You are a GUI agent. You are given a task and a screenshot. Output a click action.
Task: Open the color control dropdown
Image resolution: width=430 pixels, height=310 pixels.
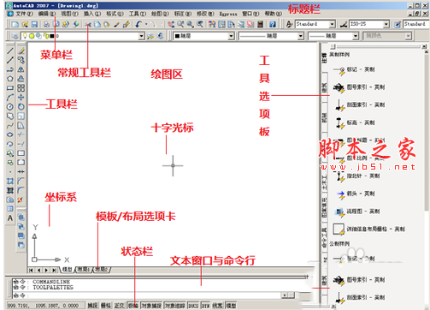(x=231, y=36)
